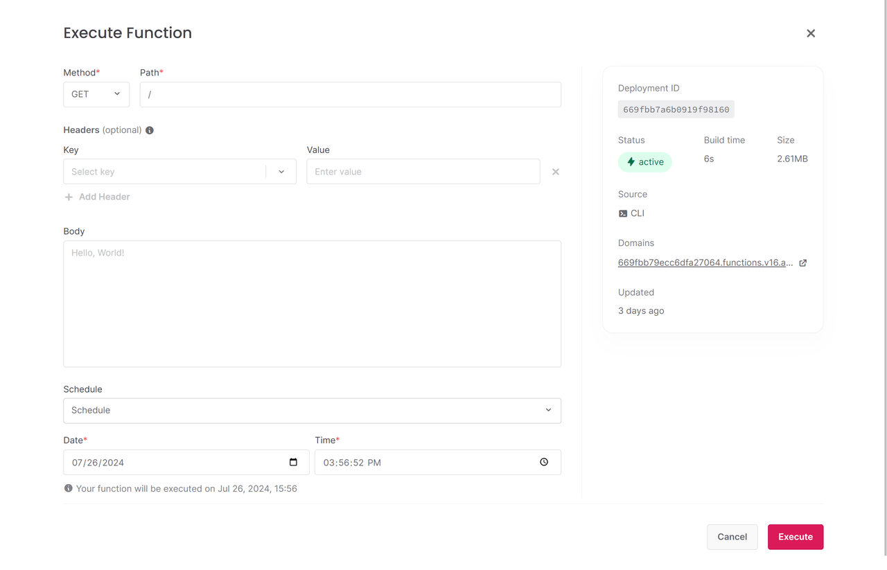Viewport: 887px width, 570px height.
Task: Click the Date field showing 07/26/2024
Action: point(173,463)
